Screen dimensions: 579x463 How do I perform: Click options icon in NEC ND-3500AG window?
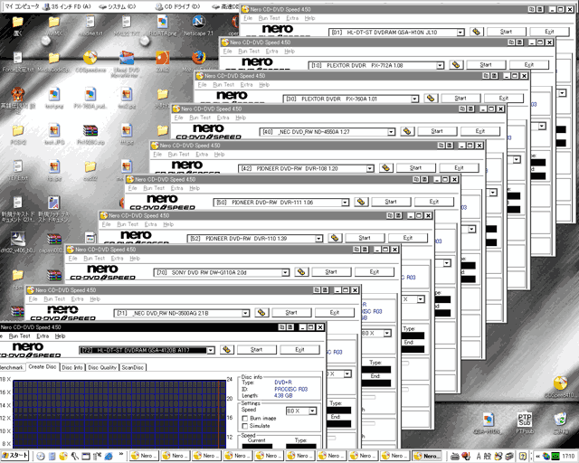(261, 313)
